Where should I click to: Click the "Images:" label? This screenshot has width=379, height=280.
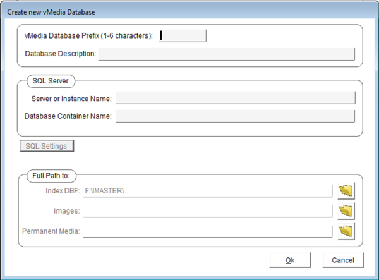[x=67, y=211]
